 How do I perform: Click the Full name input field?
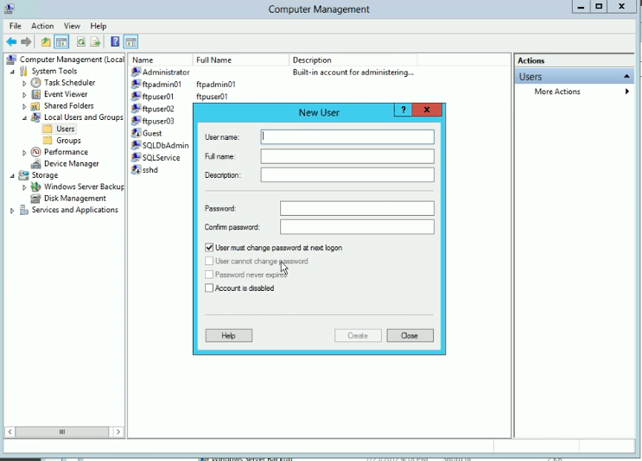pyautogui.click(x=347, y=156)
